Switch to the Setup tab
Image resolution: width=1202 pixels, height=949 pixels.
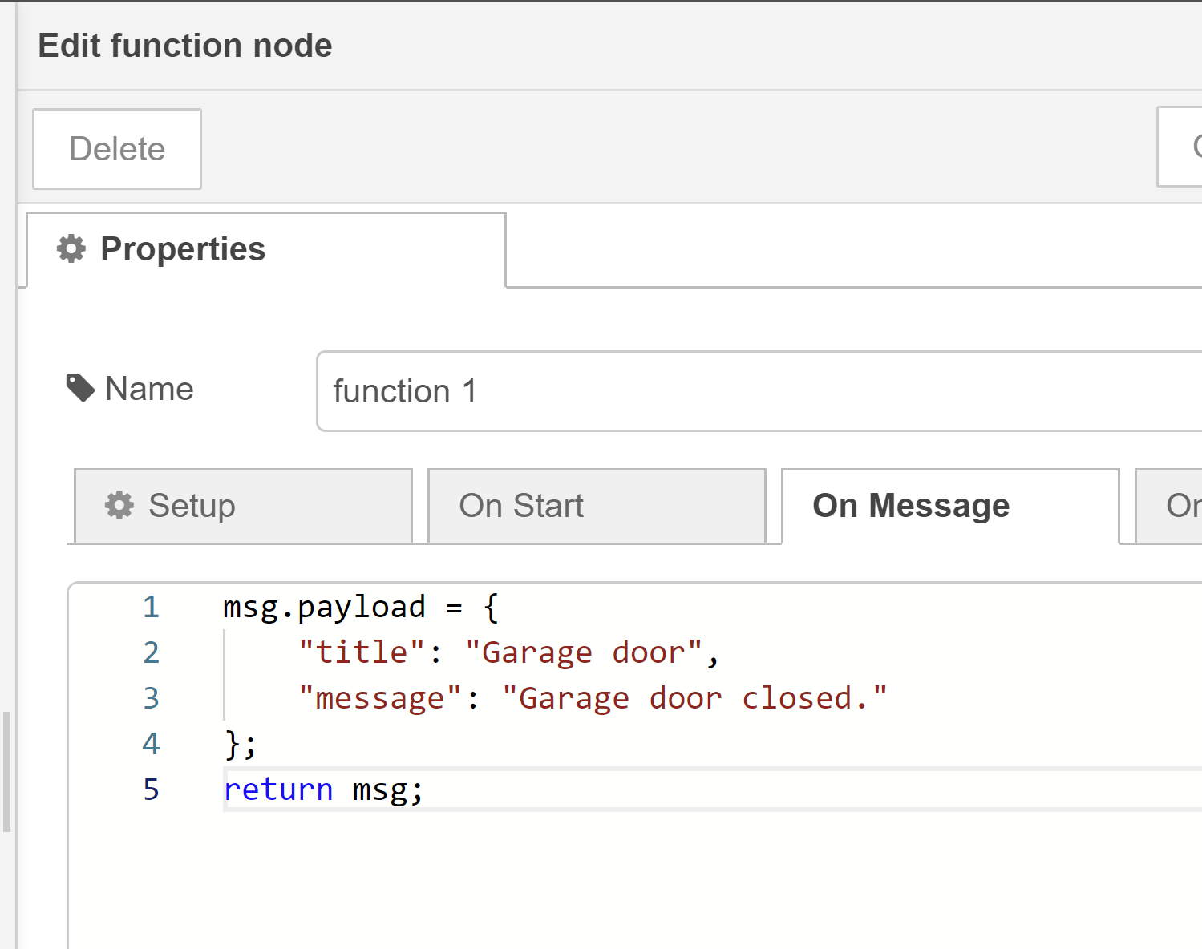243,506
